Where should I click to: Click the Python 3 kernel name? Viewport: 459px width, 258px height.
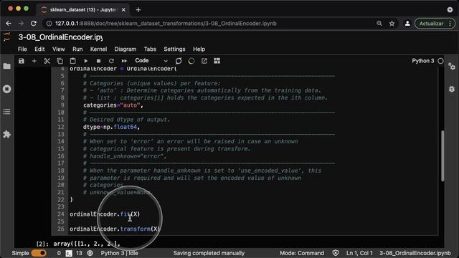pyautogui.click(x=423, y=61)
